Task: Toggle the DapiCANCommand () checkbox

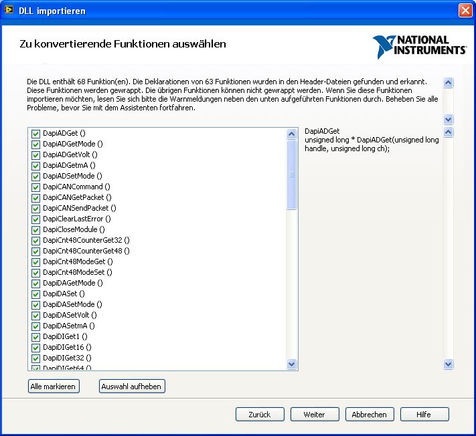Action: 36,187
